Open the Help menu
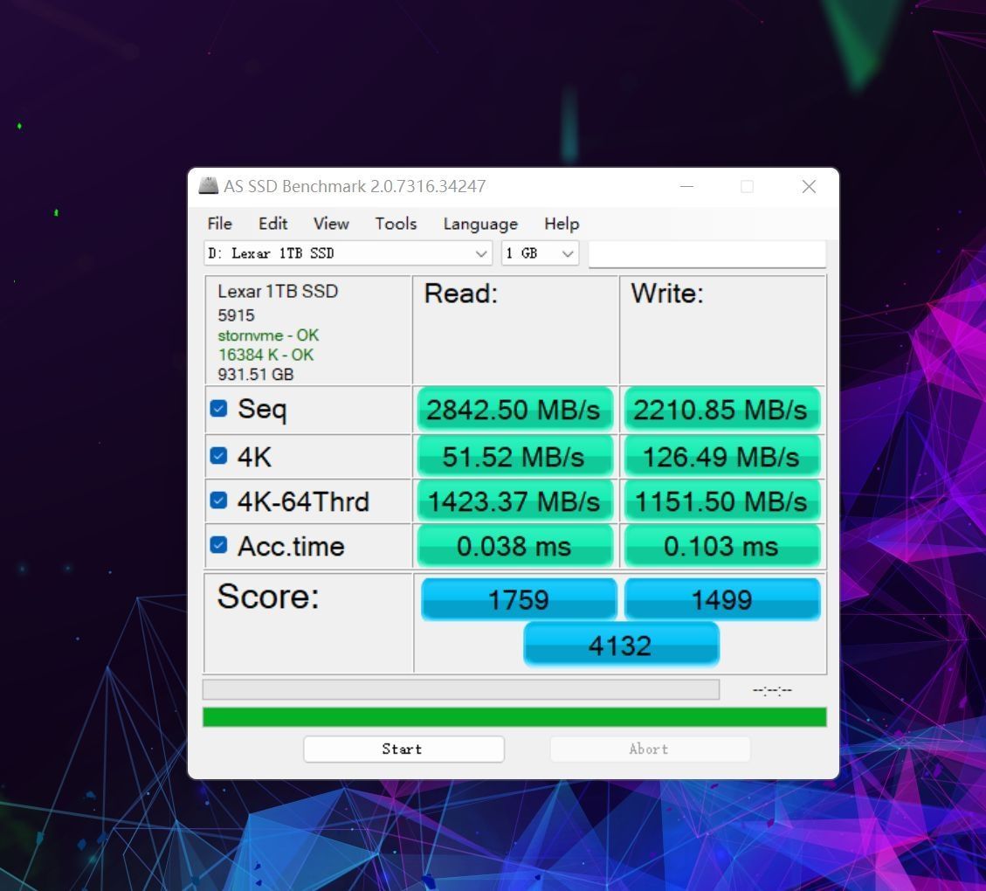Viewport: 986px width, 891px height. [562, 224]
